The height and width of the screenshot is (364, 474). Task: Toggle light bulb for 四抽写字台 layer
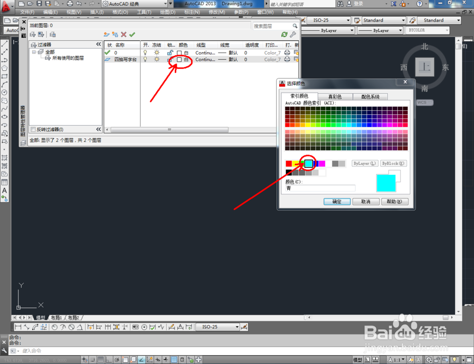pos(145,59)
